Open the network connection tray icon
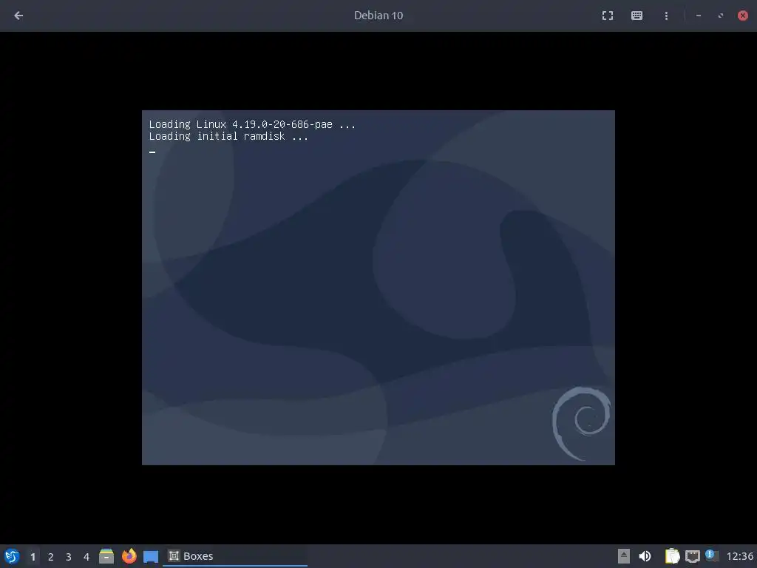757x568 pixels. click(692, 556)
